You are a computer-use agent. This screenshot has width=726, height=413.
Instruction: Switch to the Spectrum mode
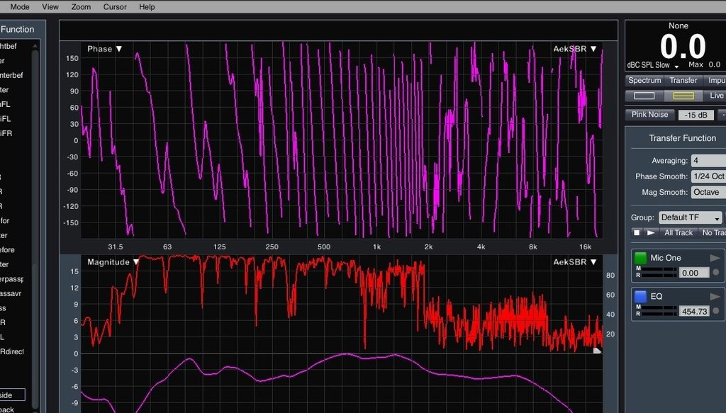[644, 81]
